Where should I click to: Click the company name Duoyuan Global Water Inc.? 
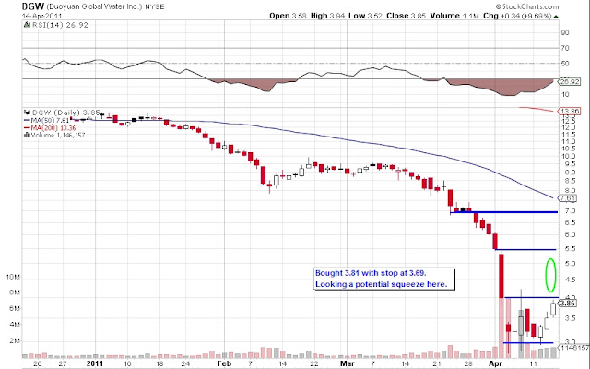click(94, 6)
